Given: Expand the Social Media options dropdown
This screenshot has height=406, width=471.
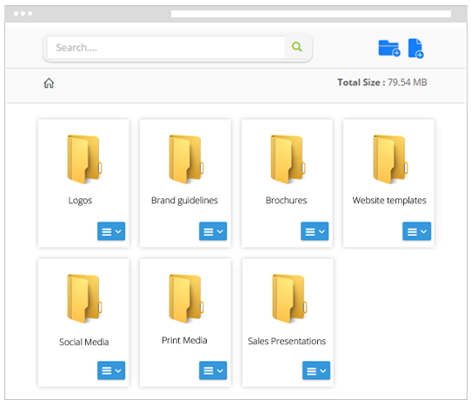Looking at the screenshot, I should pos(111,370).
